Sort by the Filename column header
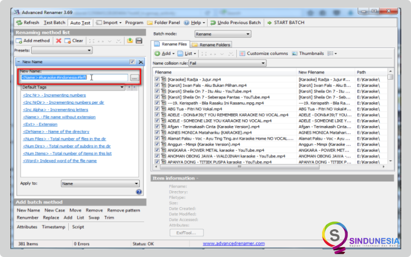 (x=225, y=72)
